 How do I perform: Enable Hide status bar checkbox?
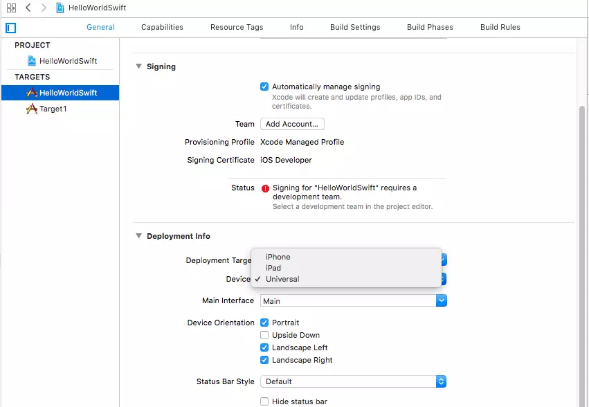[264, 401]
